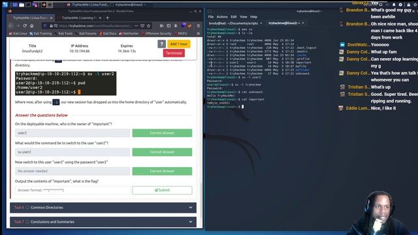The width and height of the screenshot is (418, 235).
Task: Click the gray terminal taskbar icon
Action: pyautogui.click(x=50, y=5)
